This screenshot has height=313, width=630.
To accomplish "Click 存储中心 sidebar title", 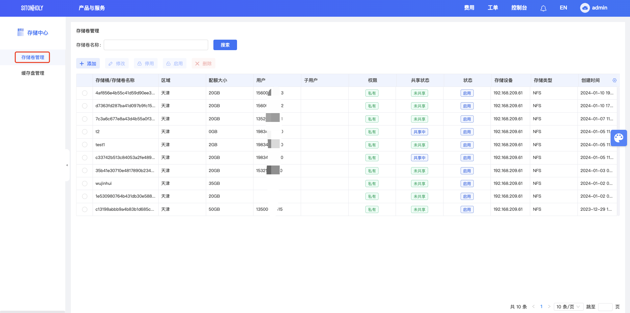I will click(x=38, y=33).
